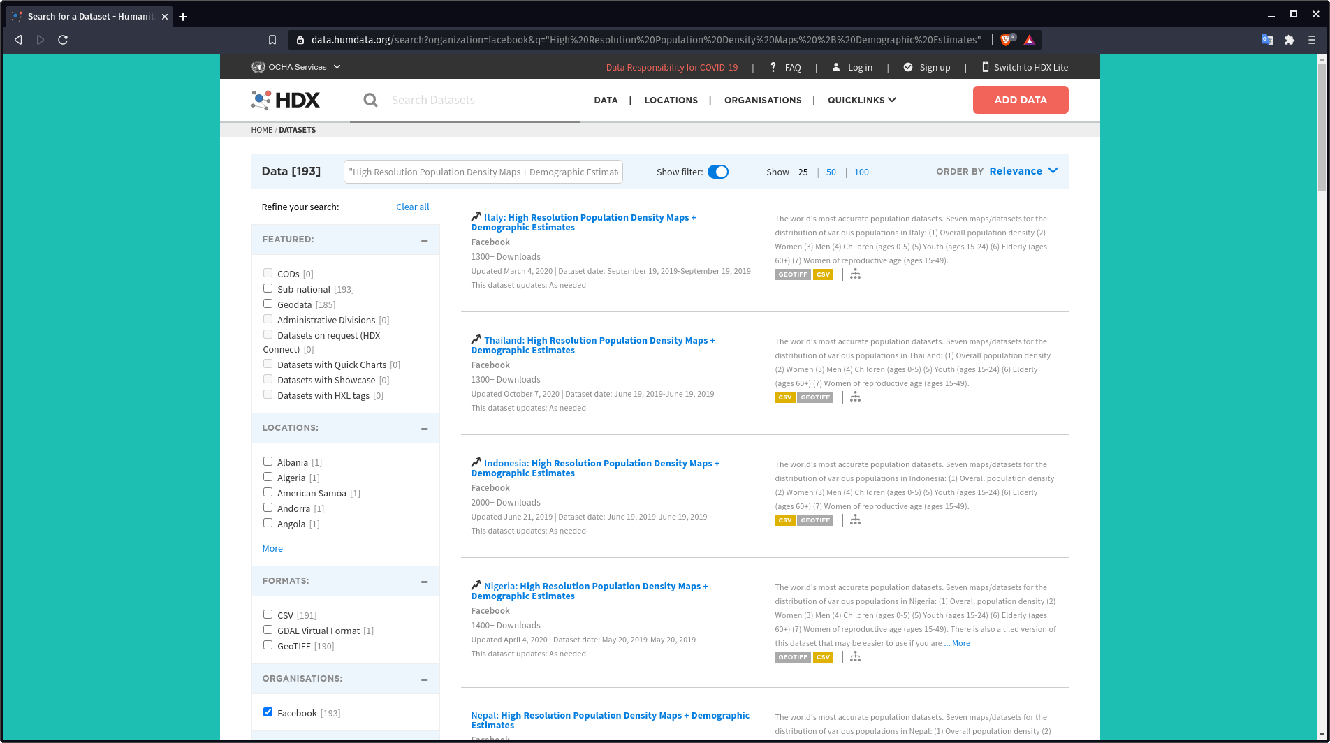Click the search magnifier icon
Viewport: 1330px width, 743px height.
[370, 101]
